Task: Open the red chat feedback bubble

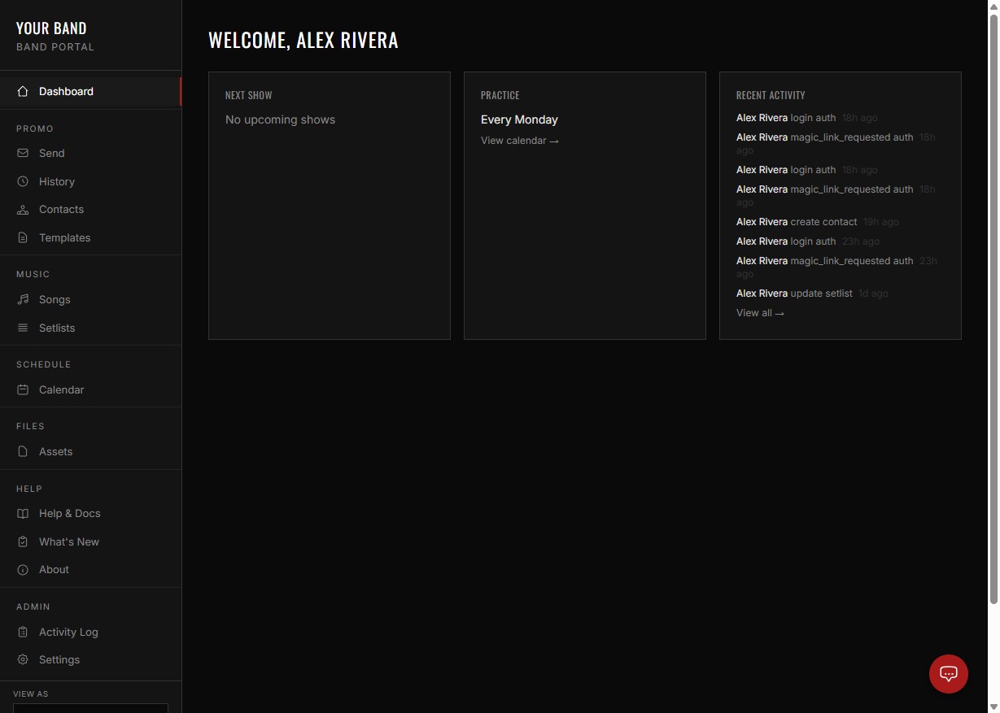Action: (948, 674)
